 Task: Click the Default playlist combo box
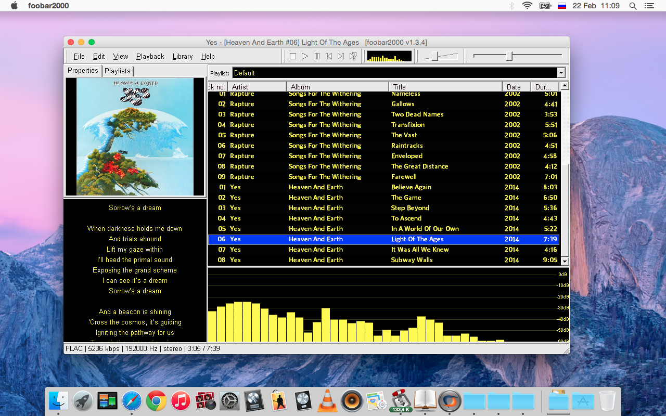pos(399,73)
